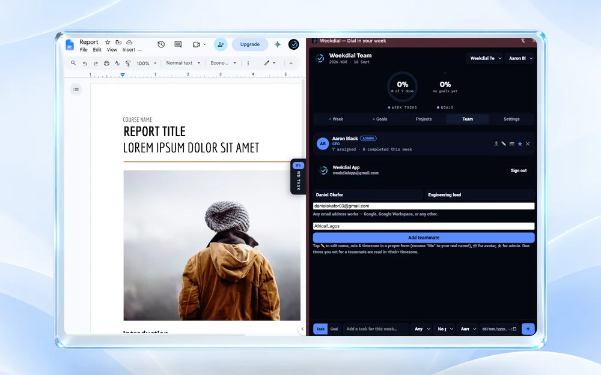Viewport: 601px width, 375px height.
Task: Switch to the Goals tab
Action: point(380,119)
